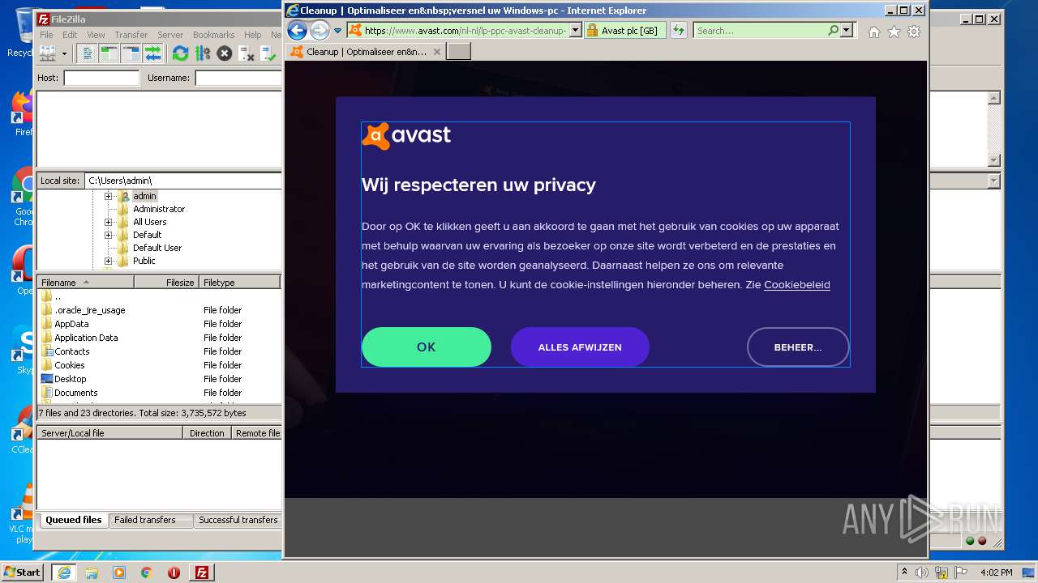Toggle transfer queue display in FileZilla toolbar
Image resolution: width=1038 pixels, height=583 pixels.
(x=152, y=53)
